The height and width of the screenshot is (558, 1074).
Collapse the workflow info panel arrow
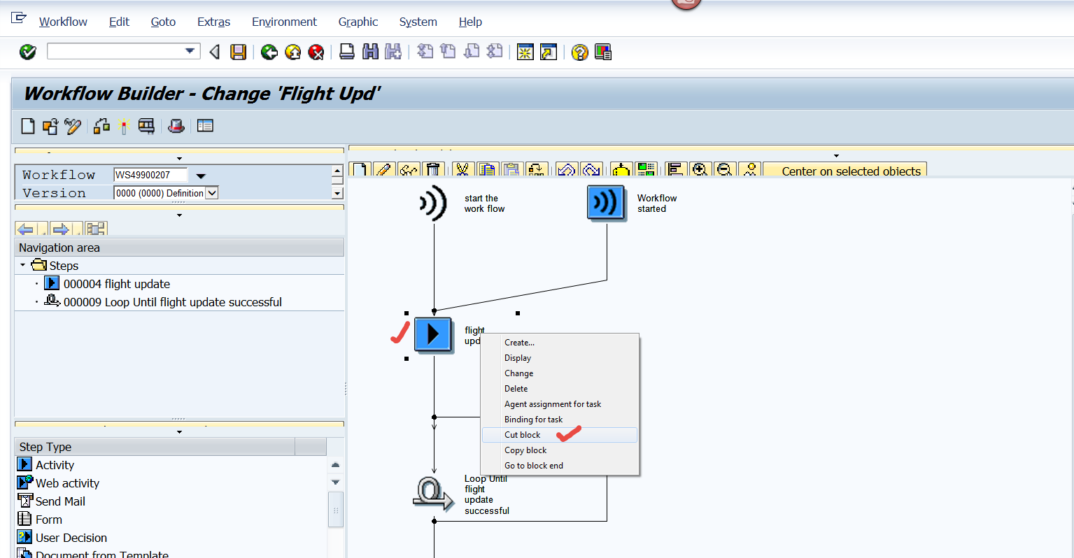(179, 159)
